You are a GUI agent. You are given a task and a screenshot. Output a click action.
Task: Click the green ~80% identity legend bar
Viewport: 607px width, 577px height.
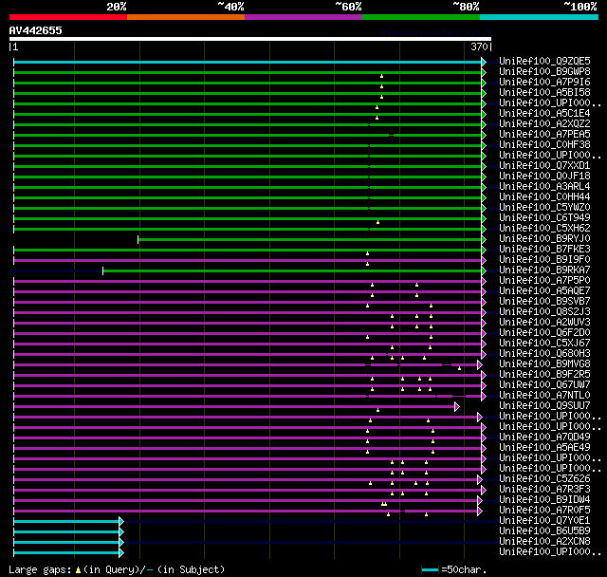pos(421,17)
